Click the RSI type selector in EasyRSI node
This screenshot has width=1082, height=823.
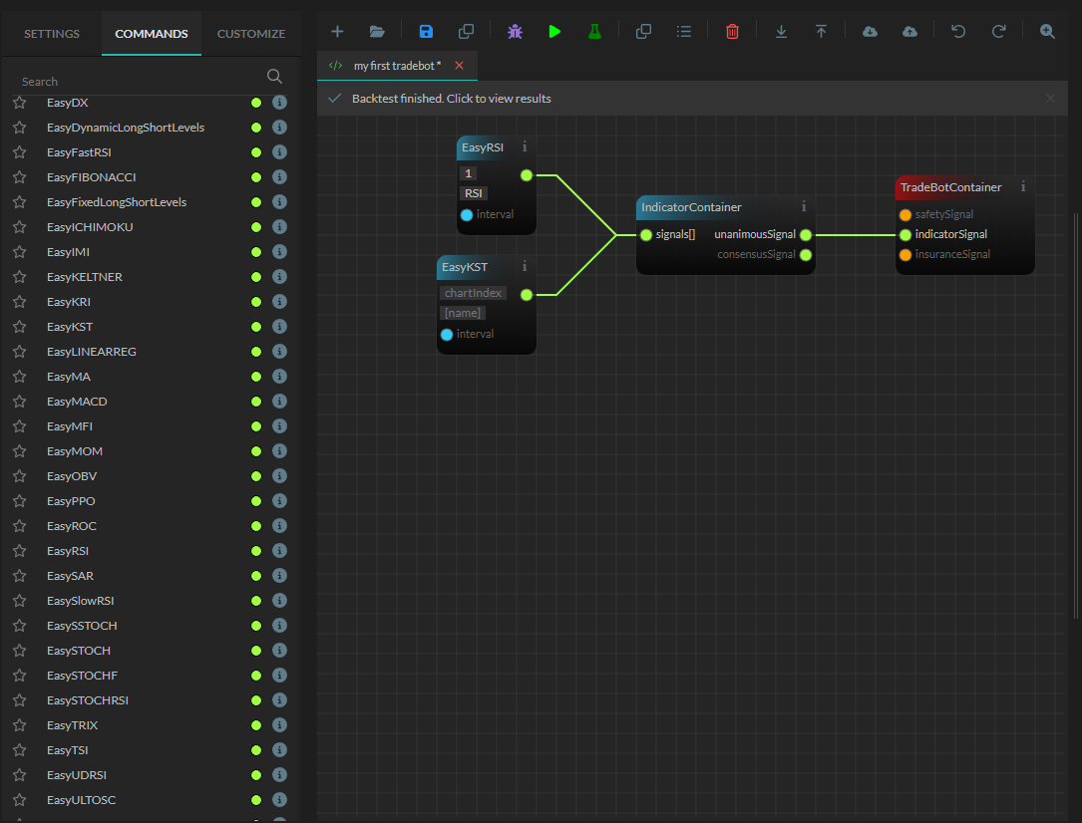[x=473, y=192]
